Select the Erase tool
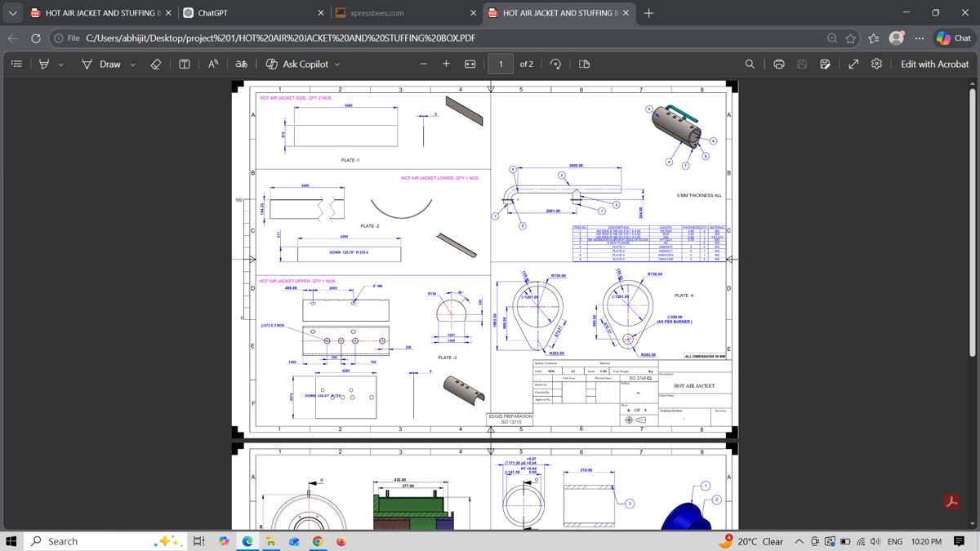The image size is (980, 551). [156, 64]
